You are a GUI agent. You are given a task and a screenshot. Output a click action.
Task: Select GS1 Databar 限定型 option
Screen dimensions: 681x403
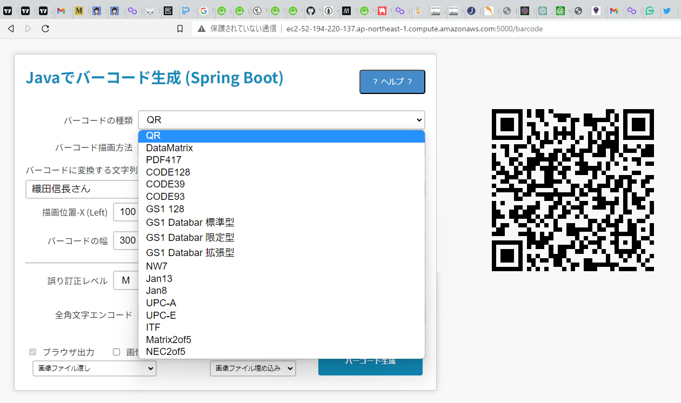click(190, 238)
